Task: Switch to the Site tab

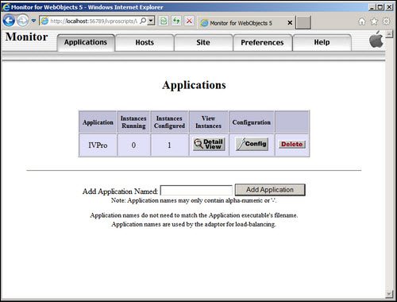Action: point(203,43)
